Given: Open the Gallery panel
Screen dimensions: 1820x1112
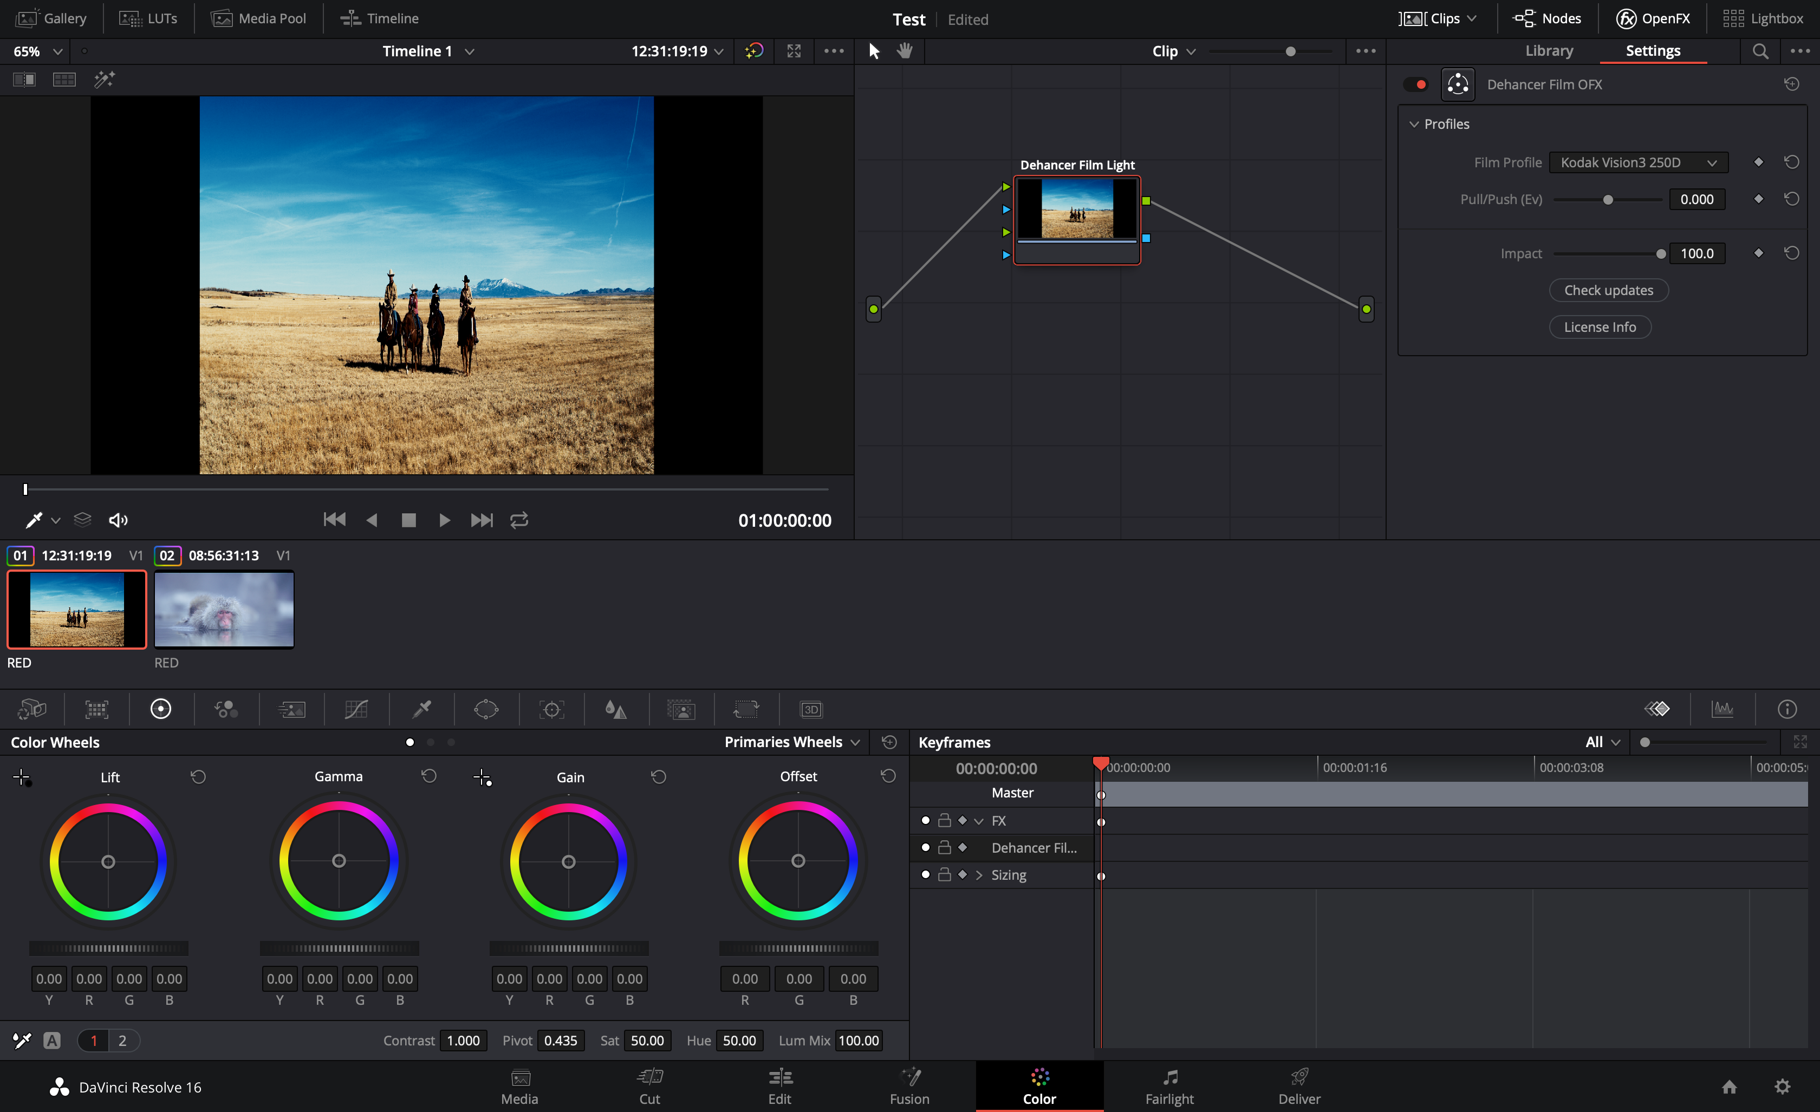Looking at the screenshot, I should pos(51,18).
